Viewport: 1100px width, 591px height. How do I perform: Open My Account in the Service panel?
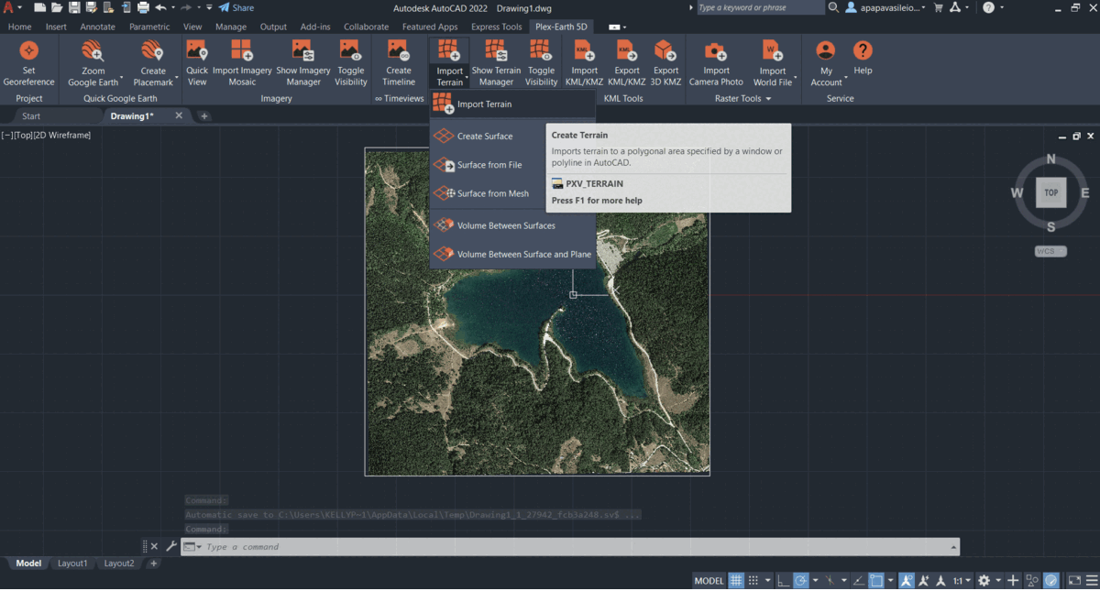[x=826, y=62]
